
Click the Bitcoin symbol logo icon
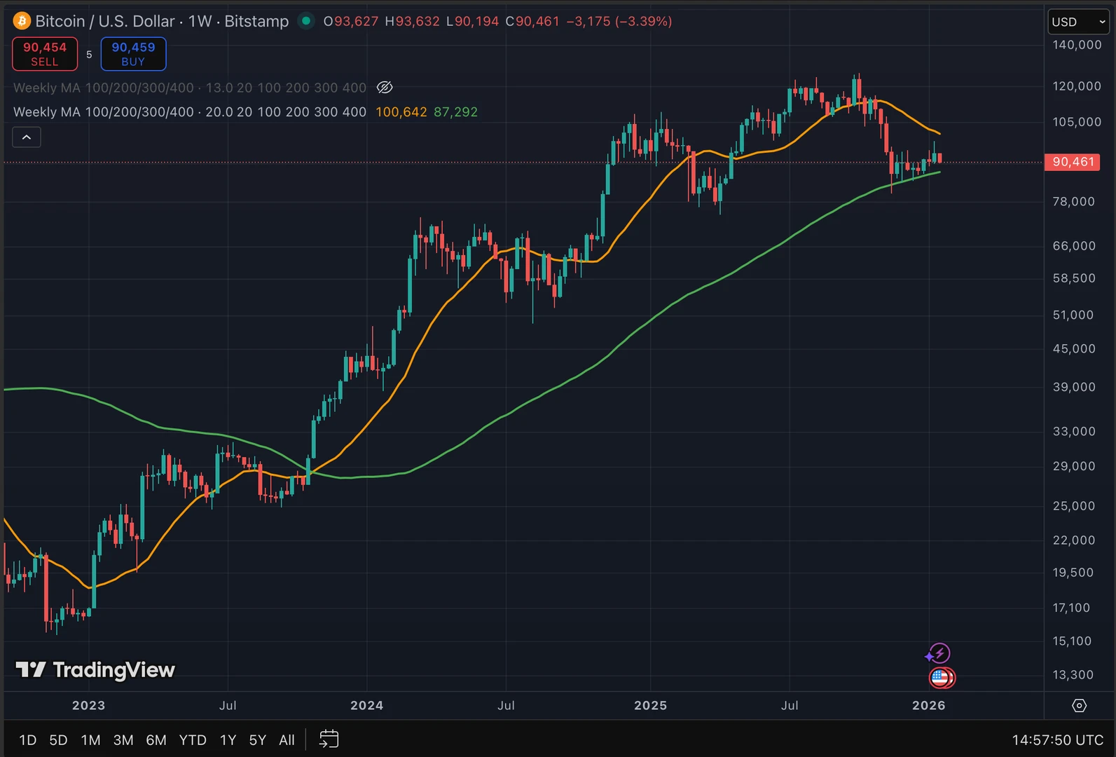tap(22, 21)
